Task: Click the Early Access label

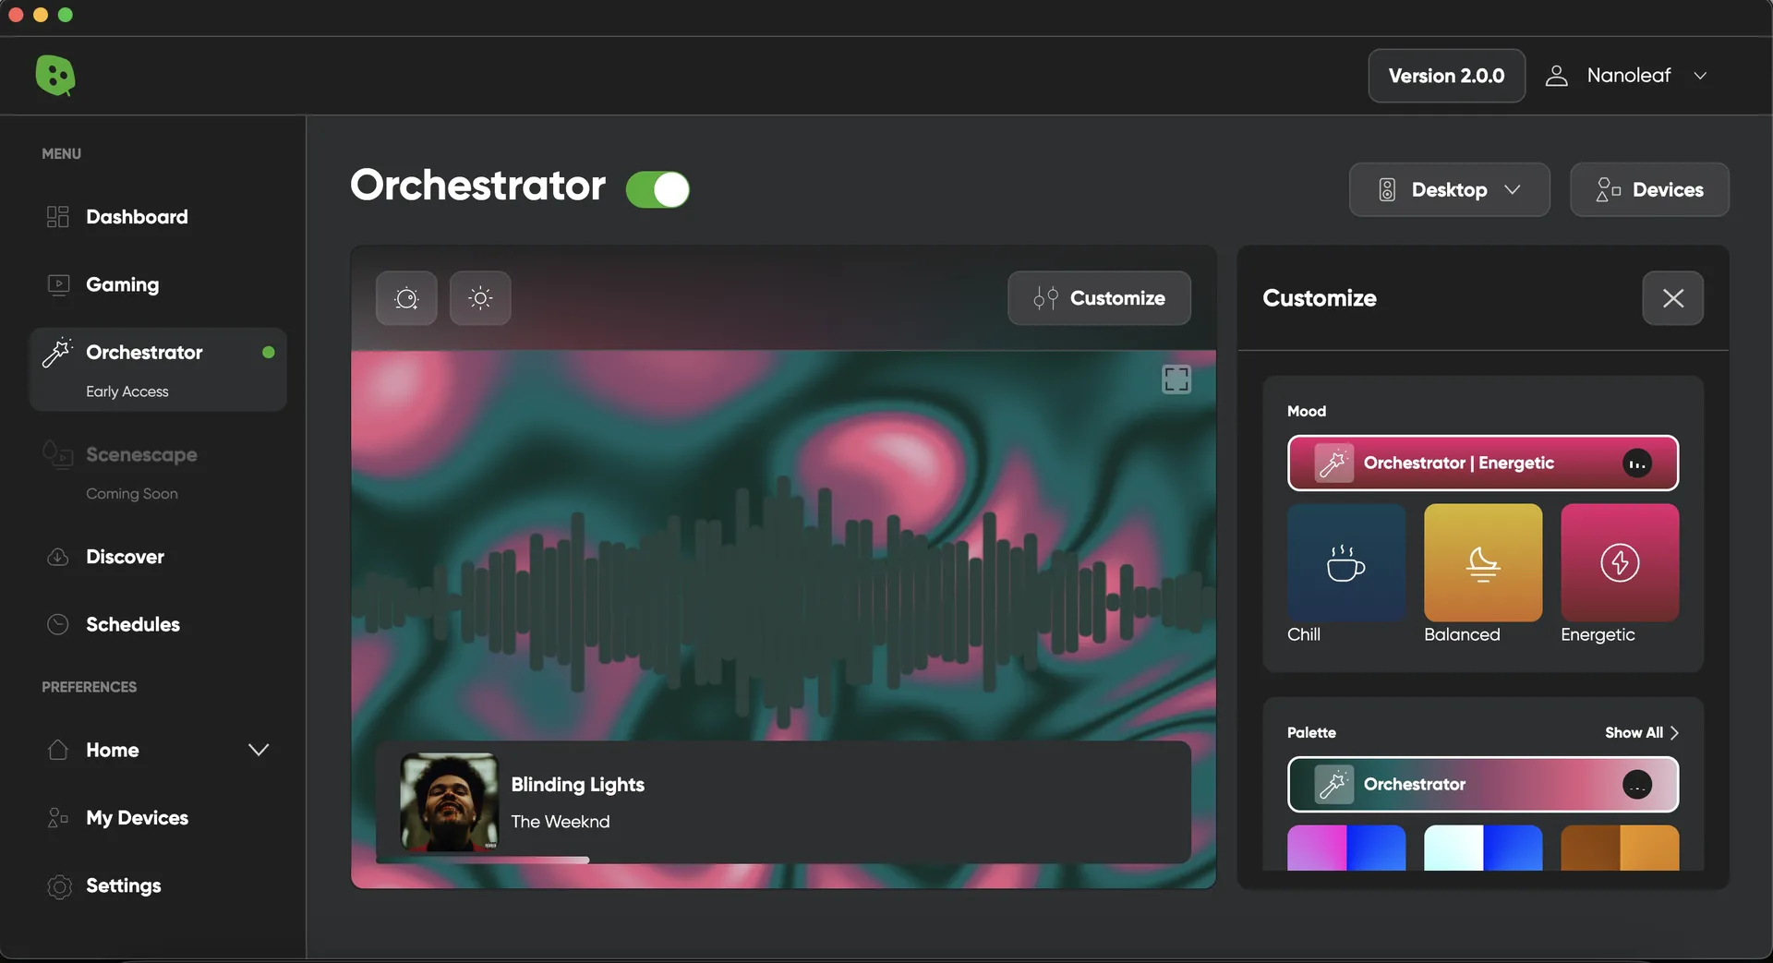Action: [127, 391]
